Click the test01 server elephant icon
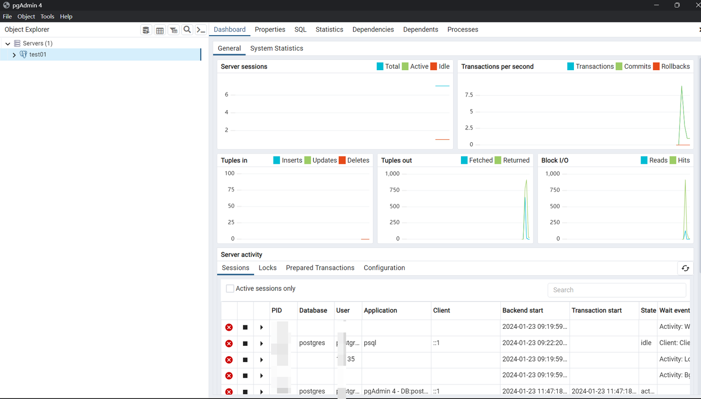The width and height of the screenshot is (701, 399). 23,55
